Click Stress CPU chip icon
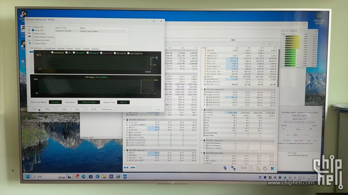This screenshot has height=195, width=348. pyautogui.click(x=29, y=27)
